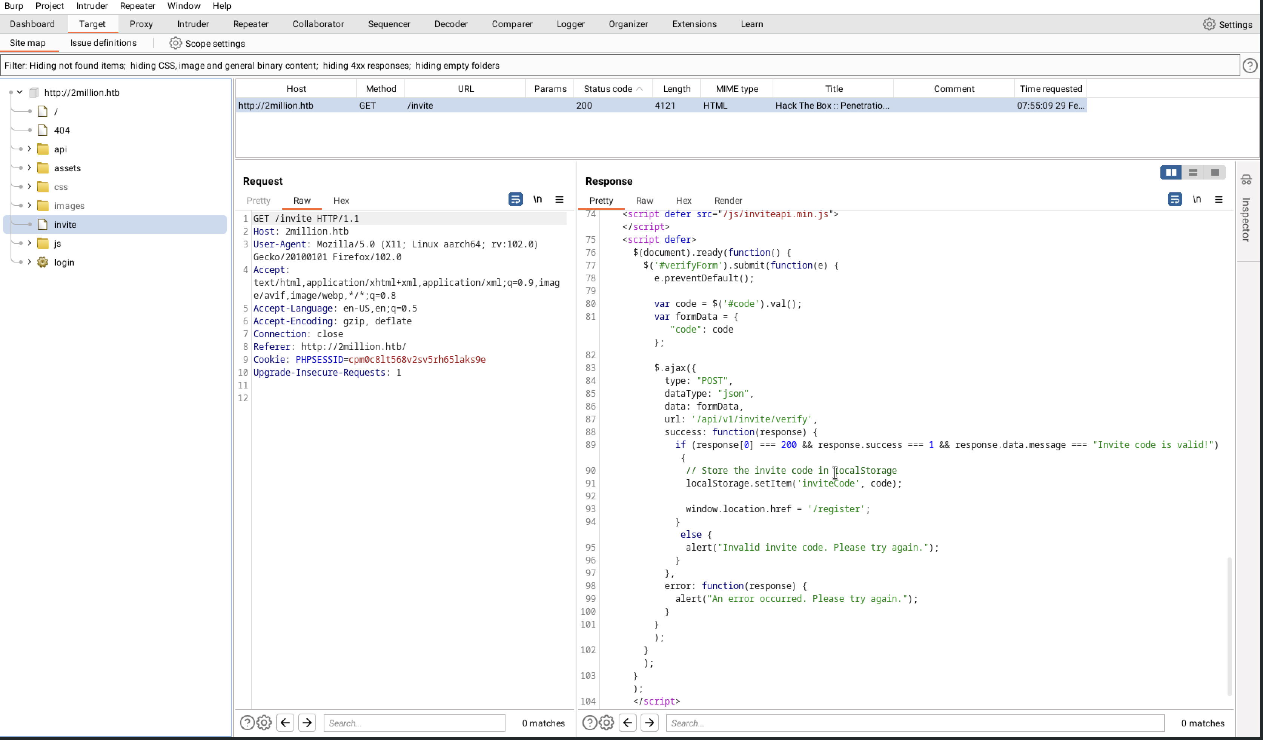Select the invite tree item
The width and height of the screenshot is (1263, 740).
tap(115, 224)
